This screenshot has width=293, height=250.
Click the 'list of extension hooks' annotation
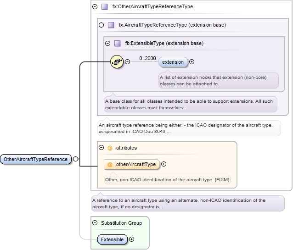[x=218, y=80]
